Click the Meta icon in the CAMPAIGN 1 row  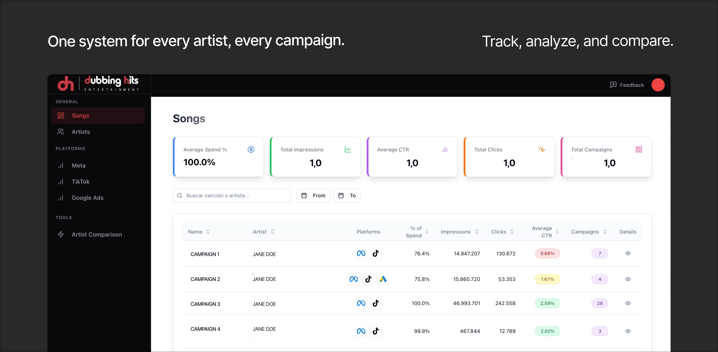pyautogui.click(x=361, y=253)
